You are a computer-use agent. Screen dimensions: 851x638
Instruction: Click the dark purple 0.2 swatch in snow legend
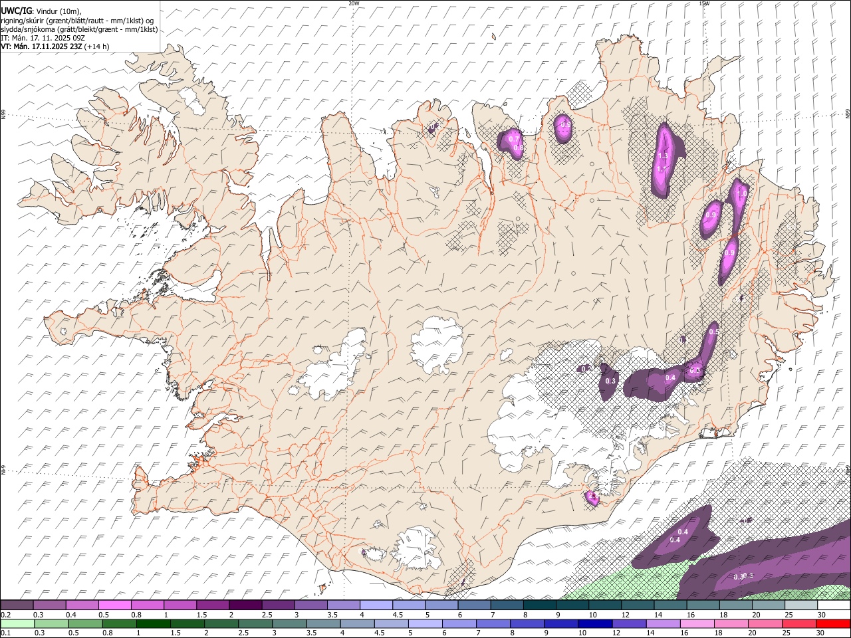tap(17, 605)
